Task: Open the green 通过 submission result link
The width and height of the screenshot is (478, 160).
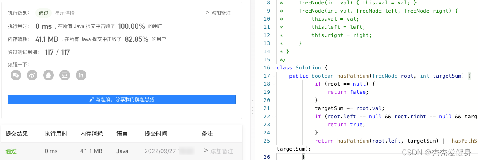Action: coord(11,151)
